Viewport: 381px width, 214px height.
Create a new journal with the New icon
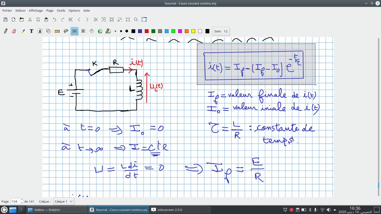pyautogui.click(x=13, y=20)
